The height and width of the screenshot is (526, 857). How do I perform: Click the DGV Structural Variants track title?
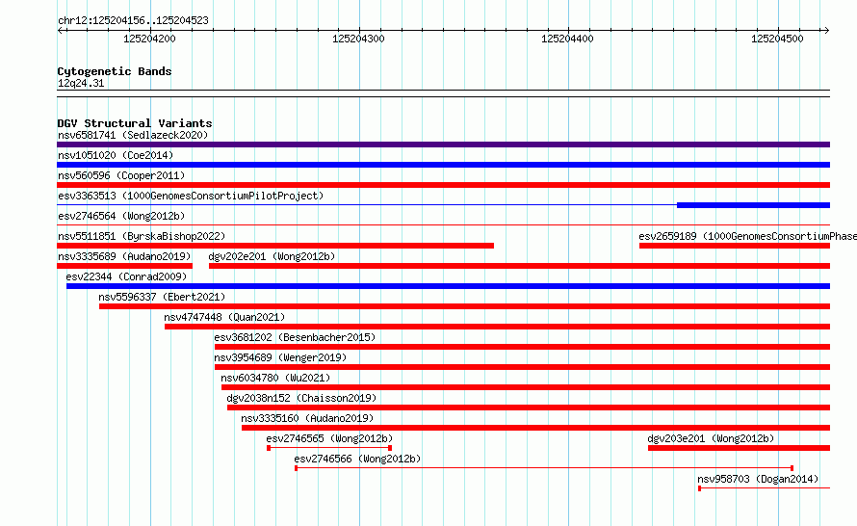tap(135, 123)
